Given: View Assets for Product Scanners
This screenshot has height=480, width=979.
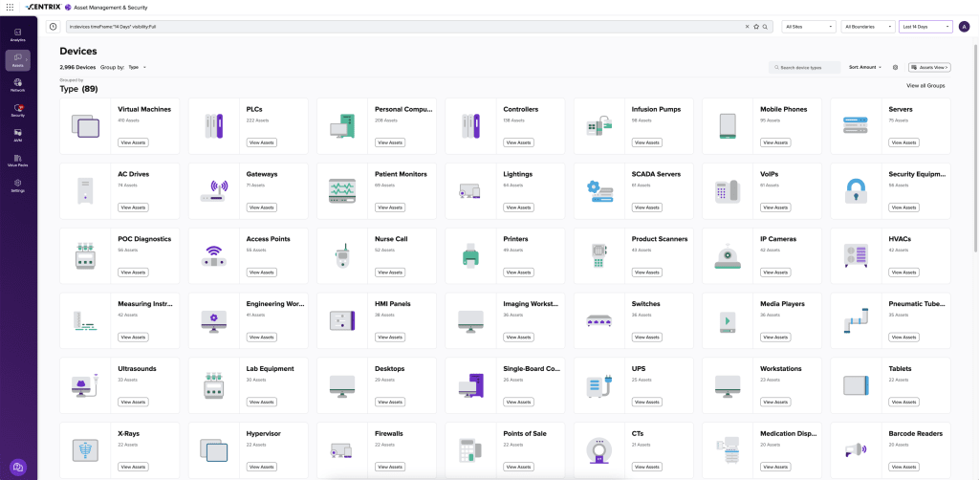Looking at the screenshot, I should (647, 273).
